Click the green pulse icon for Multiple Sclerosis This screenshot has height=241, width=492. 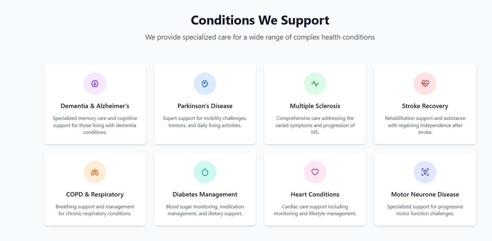tap(315, 84)
